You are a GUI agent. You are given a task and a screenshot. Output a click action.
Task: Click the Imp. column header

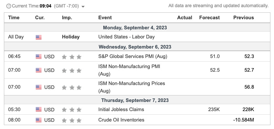67,18
